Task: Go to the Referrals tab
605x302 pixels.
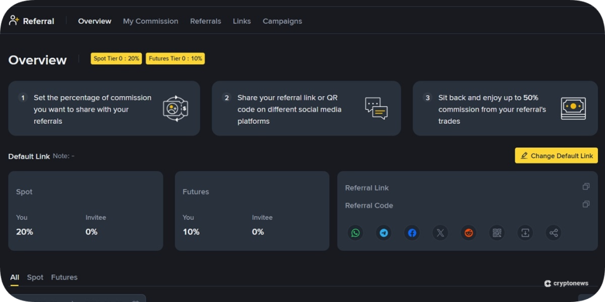Action: tap(206, 21)
